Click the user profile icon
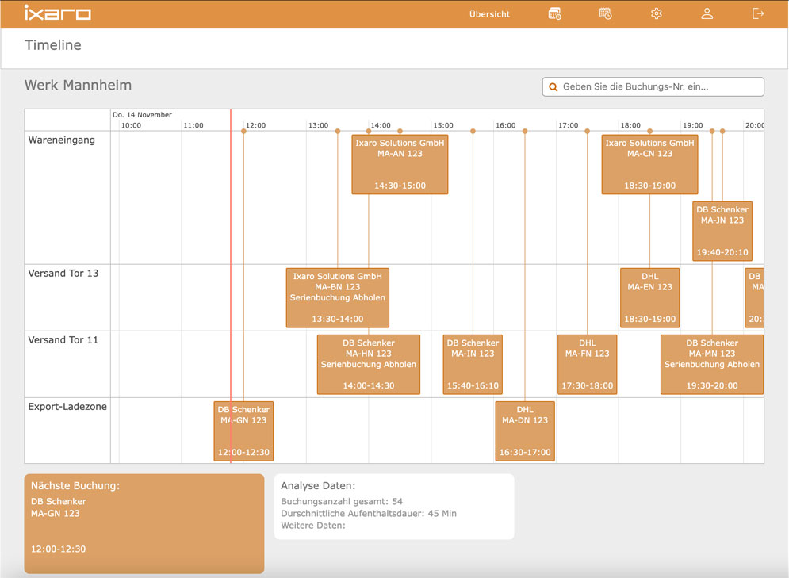This screenshot has width=789, height=578. tap(707, 13)
